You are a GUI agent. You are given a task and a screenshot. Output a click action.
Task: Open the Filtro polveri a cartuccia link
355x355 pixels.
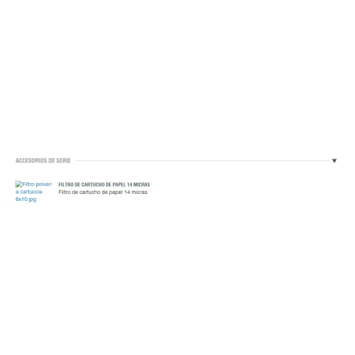(x=34, y=192)
